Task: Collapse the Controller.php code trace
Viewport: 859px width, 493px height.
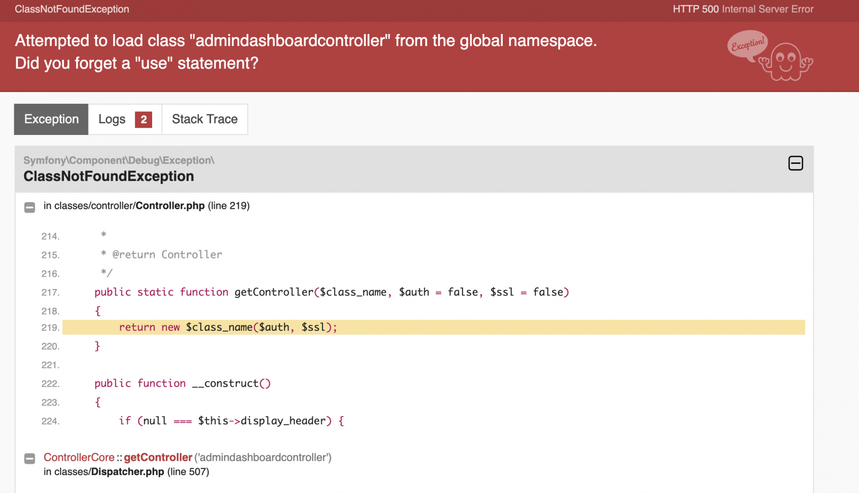Action: click(30, 207)
